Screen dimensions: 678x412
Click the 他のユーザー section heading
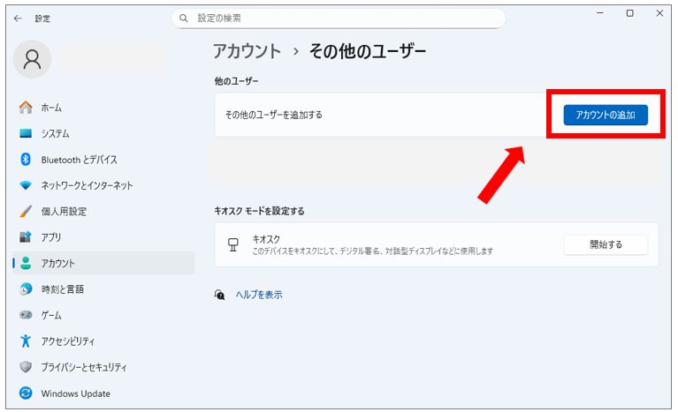(237, 81)
